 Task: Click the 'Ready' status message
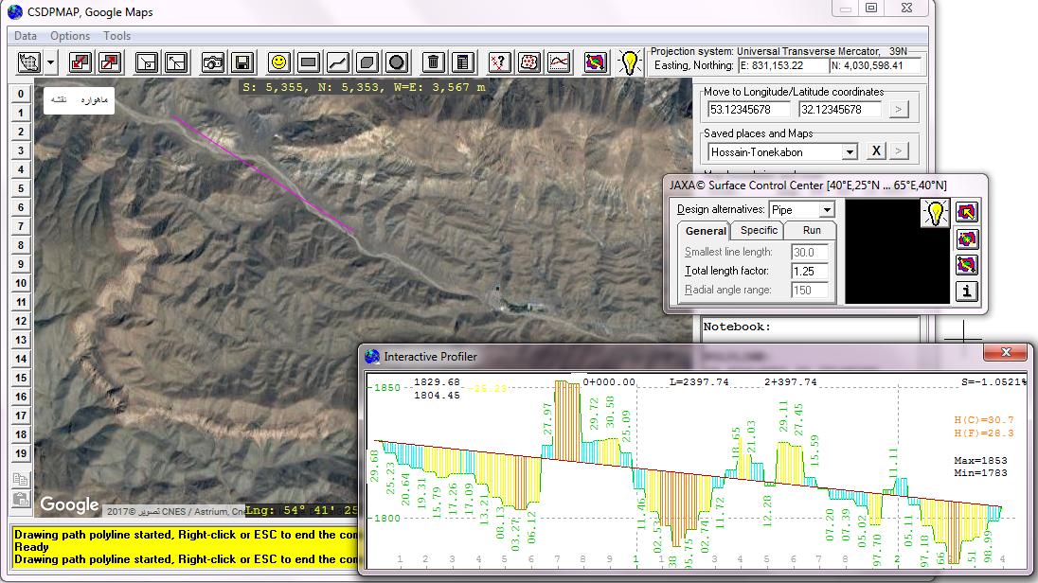(x=31, y=547)
